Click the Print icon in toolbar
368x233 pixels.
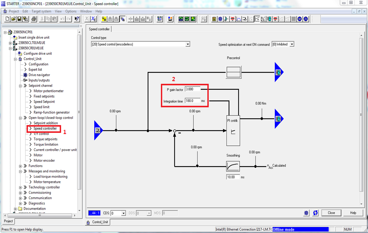34,19
